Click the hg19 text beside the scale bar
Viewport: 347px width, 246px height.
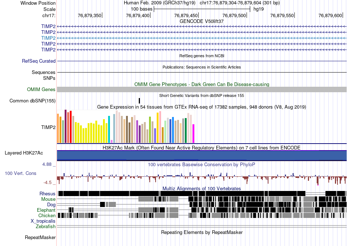click(x=259, y=9)
